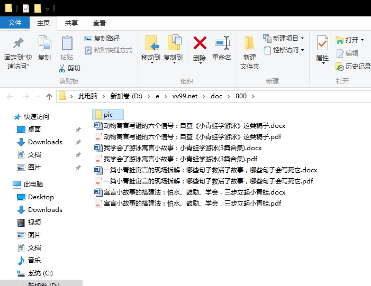Image resolution: width=371 pixels, height=286 pixels.
Task: Click the New Folder icon in the title bar
Action: (38, 8)
